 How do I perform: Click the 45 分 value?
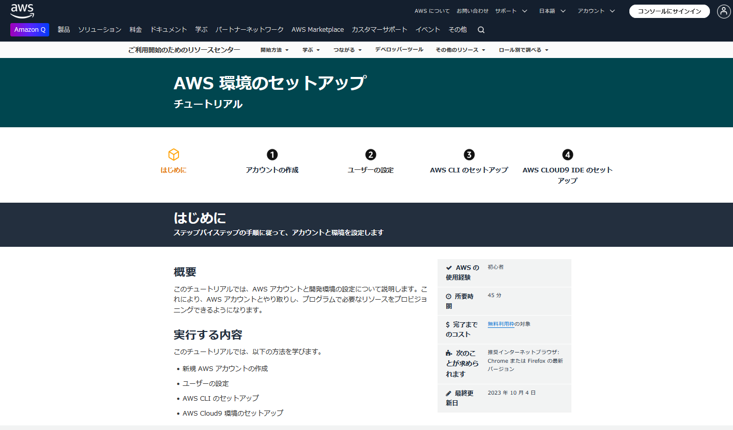[494, 296]
